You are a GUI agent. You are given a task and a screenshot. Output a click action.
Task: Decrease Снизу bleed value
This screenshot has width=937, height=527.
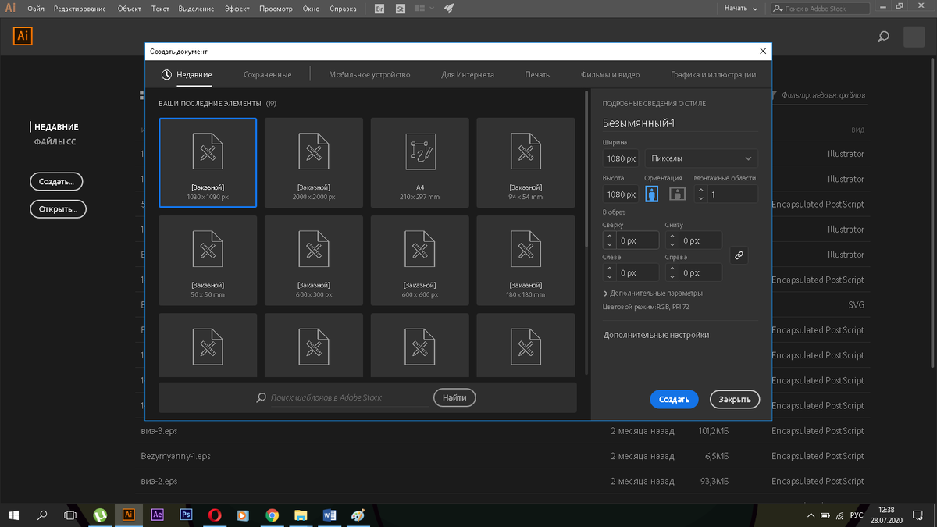click(x=672, y=245)
